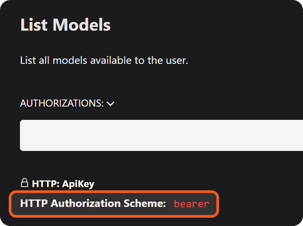Click the HTTP Authorization Scheme label

[x=93, y=203]
